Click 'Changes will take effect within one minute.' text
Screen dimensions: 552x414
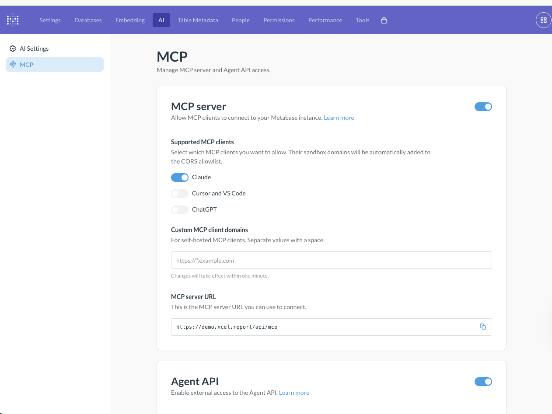coord(220,276)
